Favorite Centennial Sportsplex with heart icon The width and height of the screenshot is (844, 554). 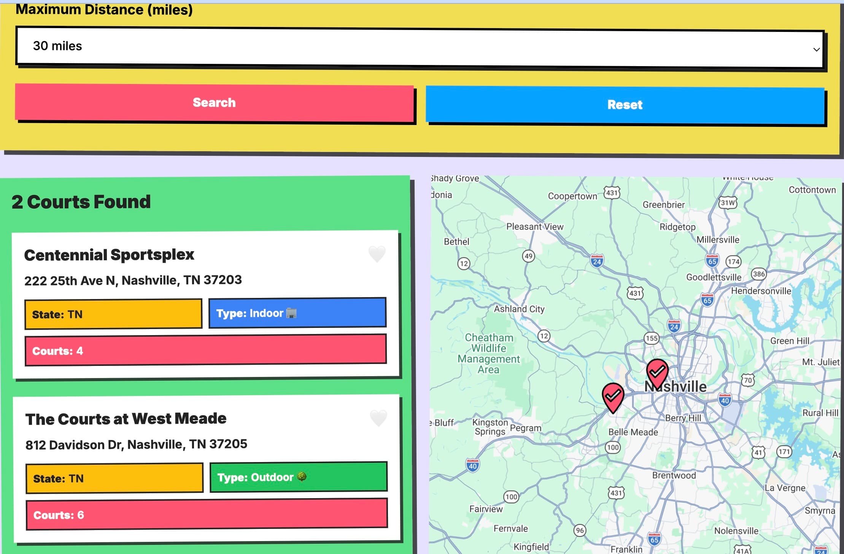377,254
